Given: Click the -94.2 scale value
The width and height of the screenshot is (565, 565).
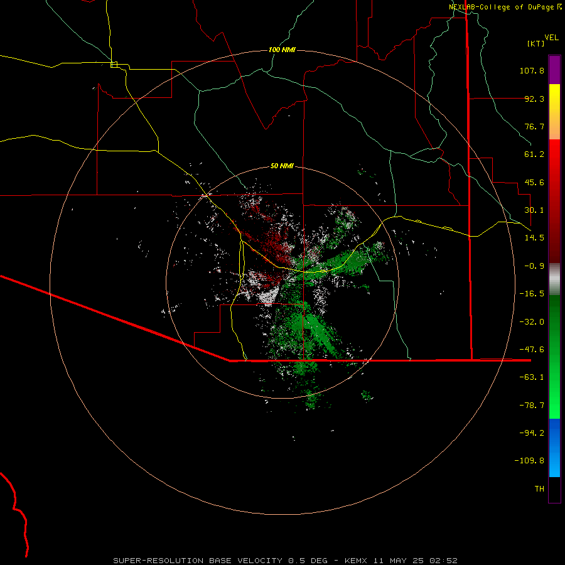Looking at the screenshot, I should 532,433.
